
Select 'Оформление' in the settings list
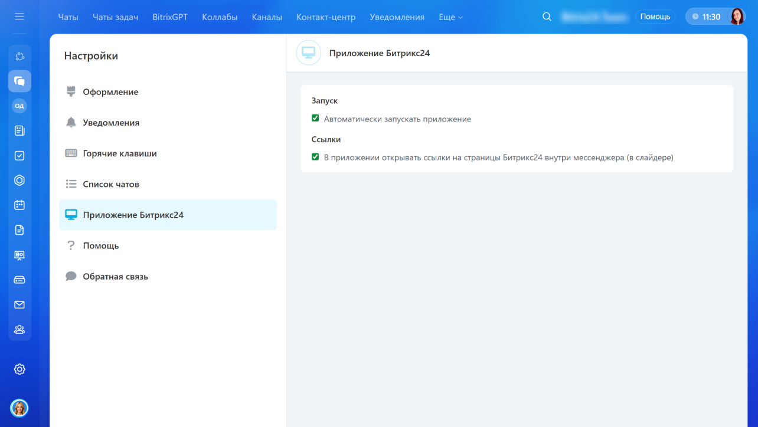(x=110, y=92)
